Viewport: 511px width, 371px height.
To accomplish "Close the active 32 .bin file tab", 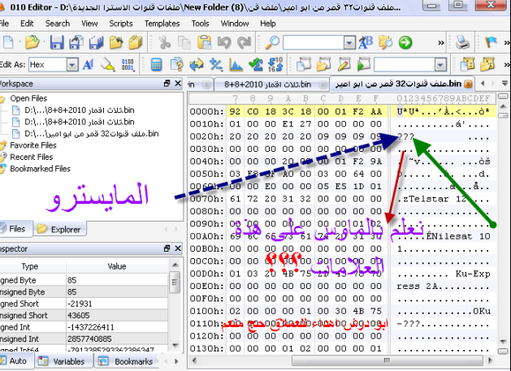I will click(x=468, y=84).
